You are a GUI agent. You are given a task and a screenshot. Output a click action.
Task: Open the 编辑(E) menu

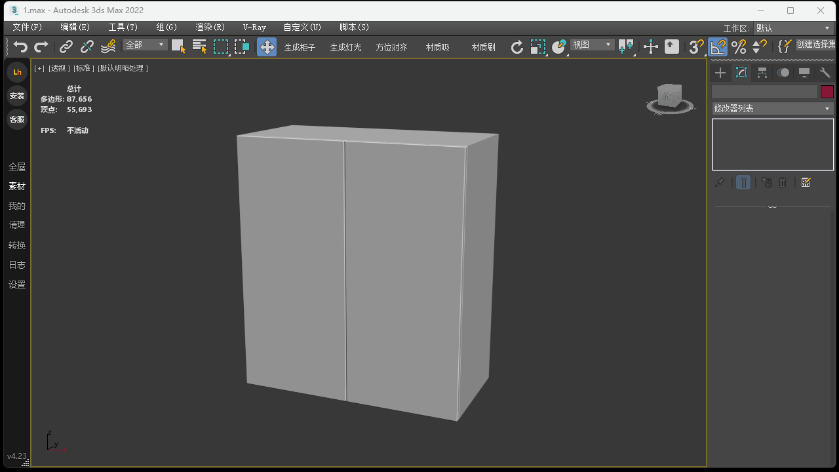[75, 28]
